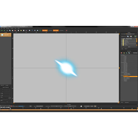Switch to the Hierarchy tab
This screenshot has width=138, height=138.
pos(2,85)
